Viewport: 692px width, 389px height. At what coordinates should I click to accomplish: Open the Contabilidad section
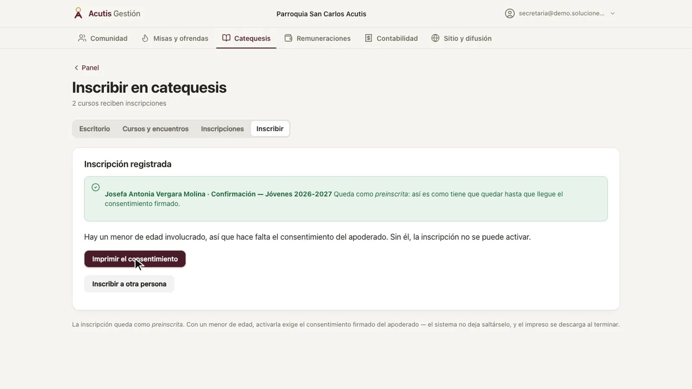pyautogui.click(x=391, y=38)
